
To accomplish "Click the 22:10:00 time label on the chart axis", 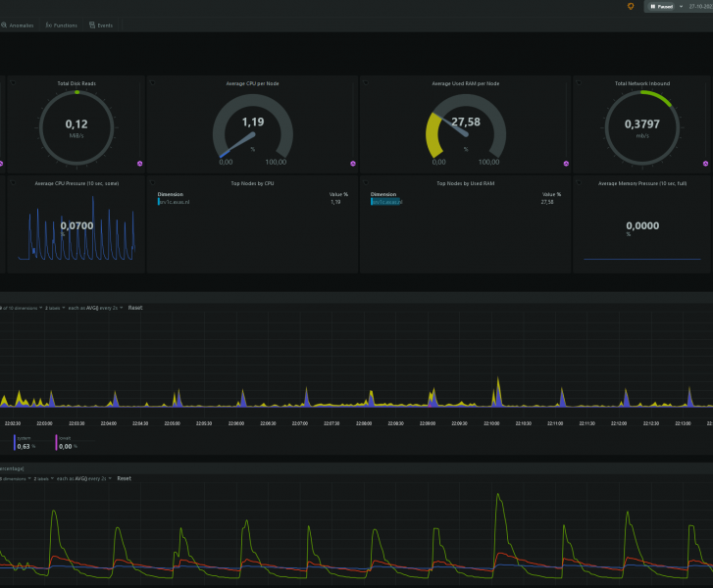I will [491, 423].
